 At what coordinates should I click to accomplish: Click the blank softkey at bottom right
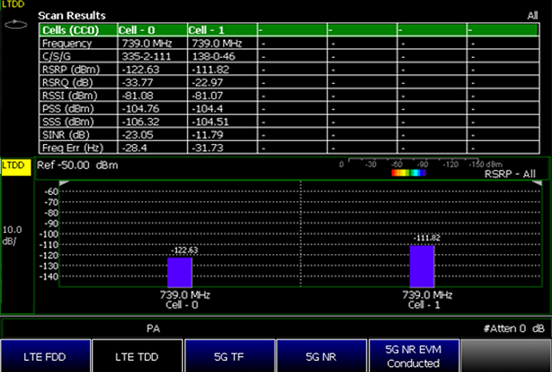[506, 356]
